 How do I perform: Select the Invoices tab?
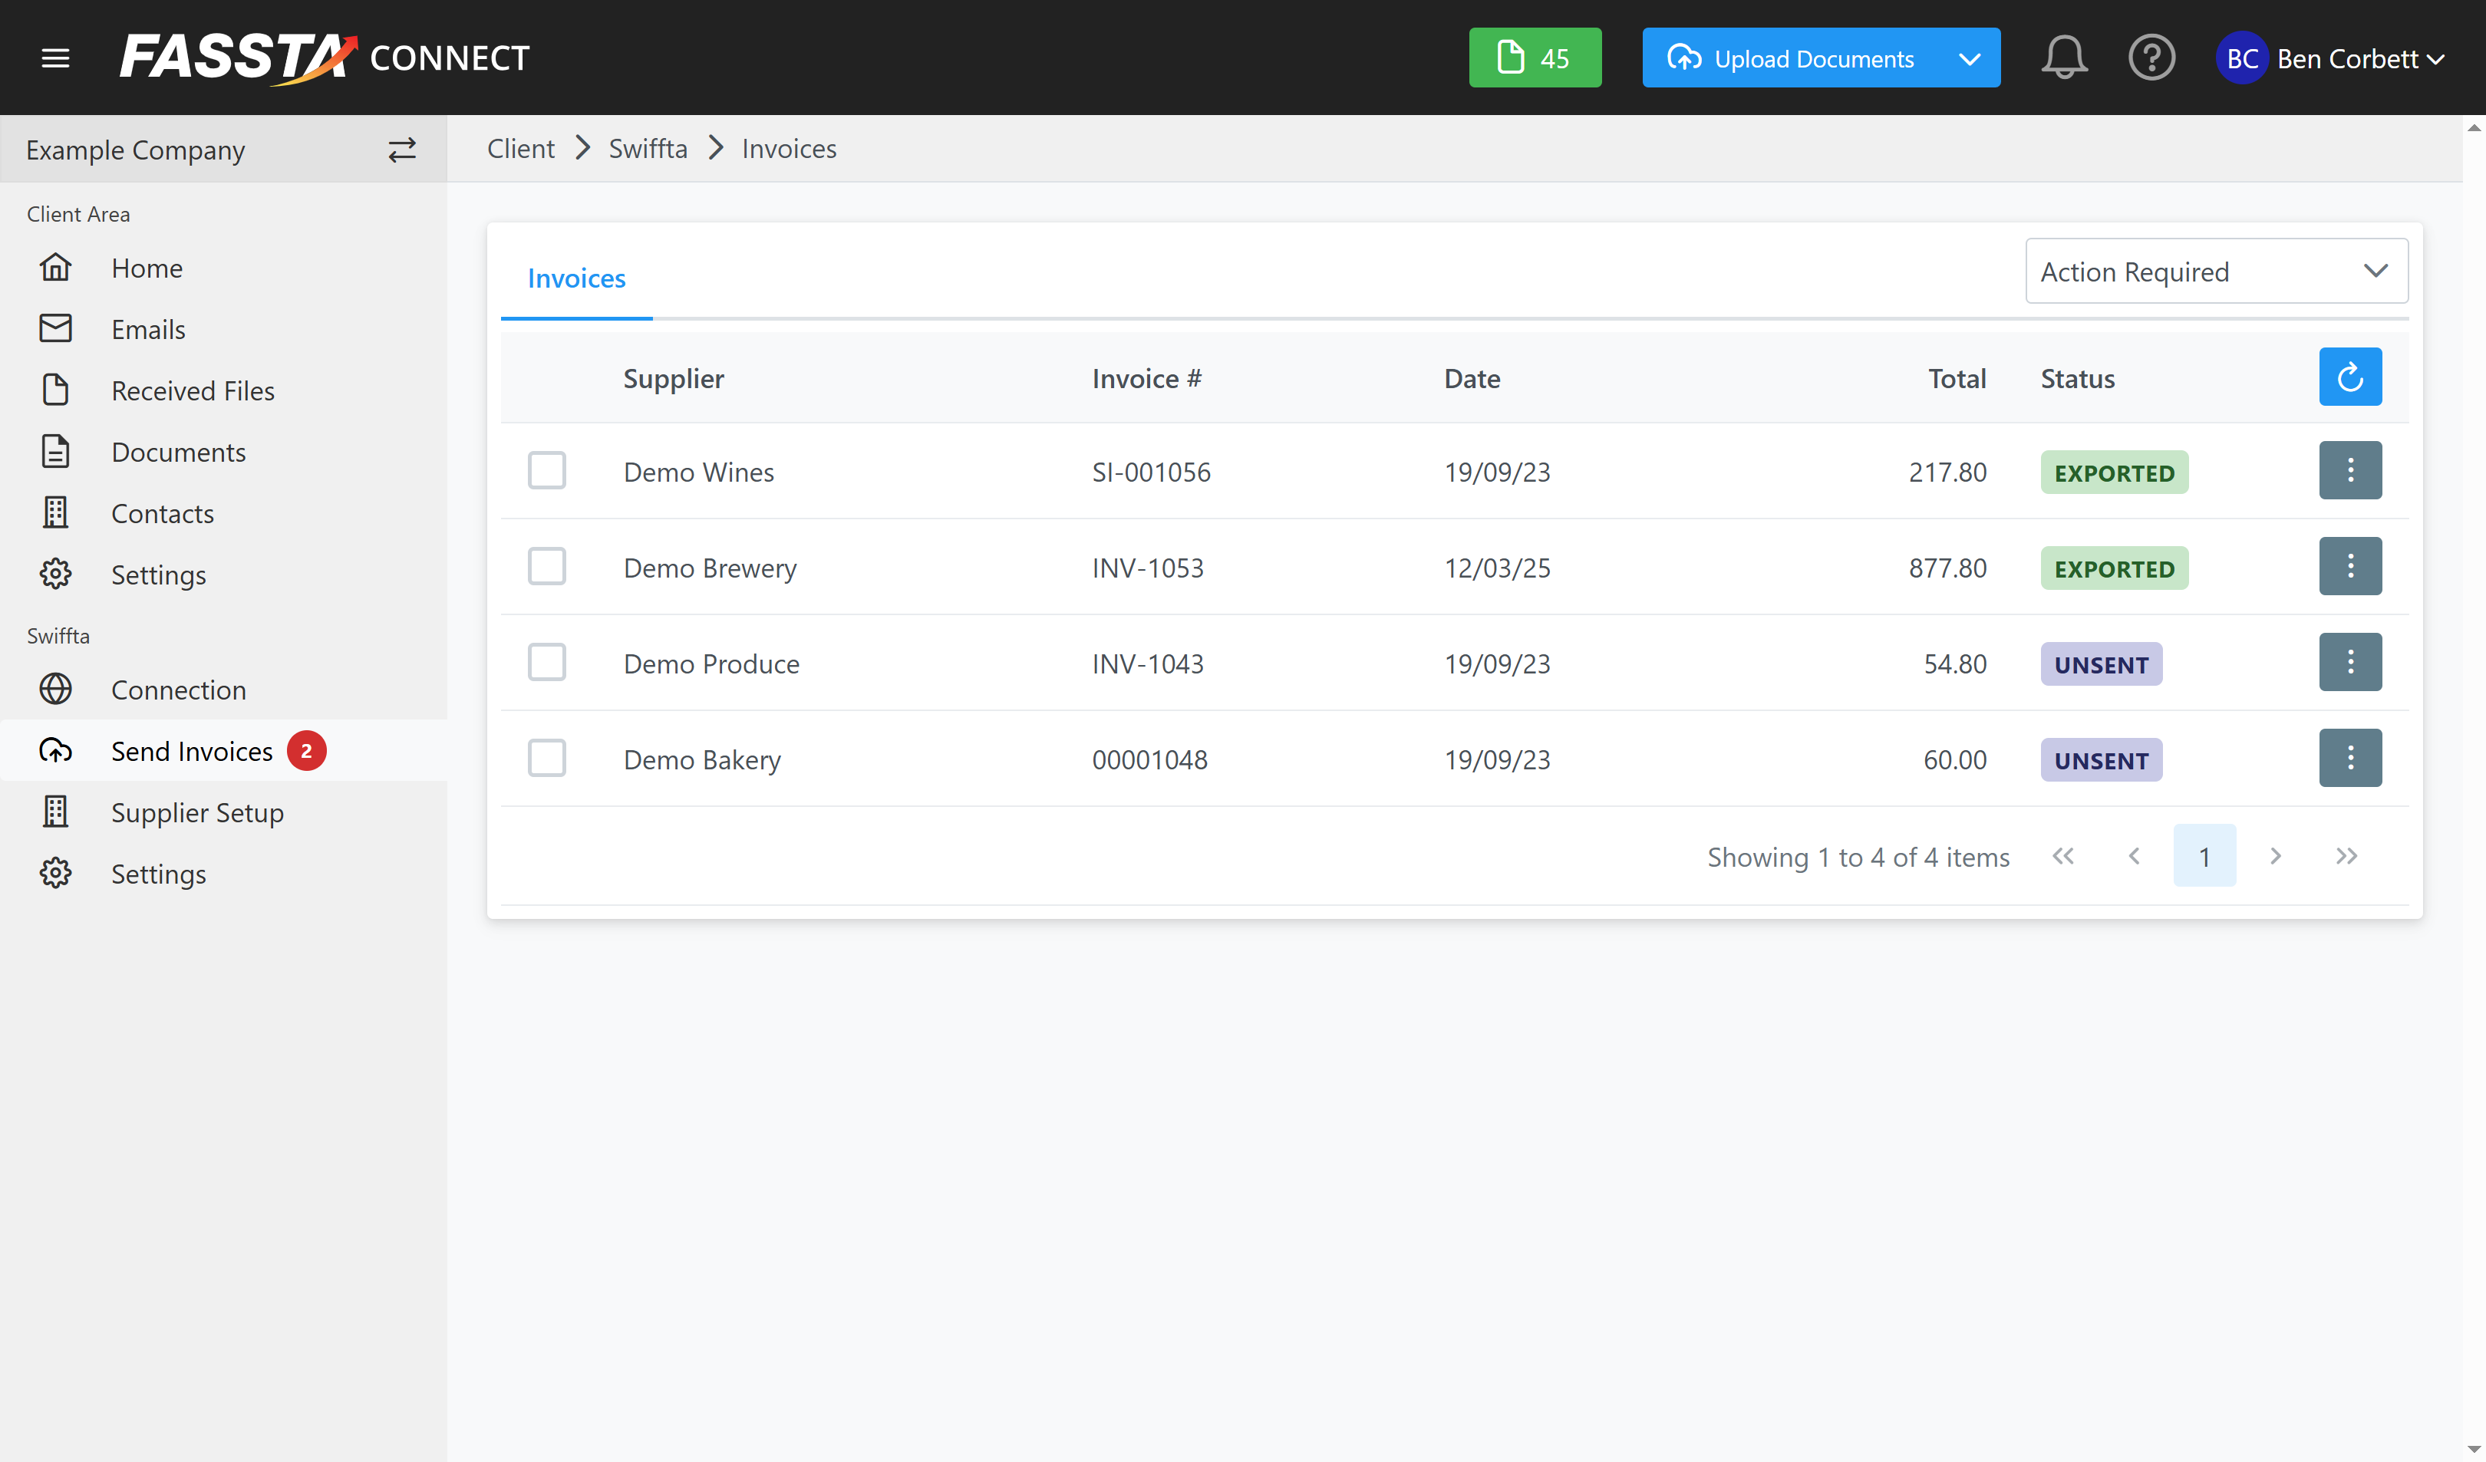pyautogui.click(x=576, y=278)
